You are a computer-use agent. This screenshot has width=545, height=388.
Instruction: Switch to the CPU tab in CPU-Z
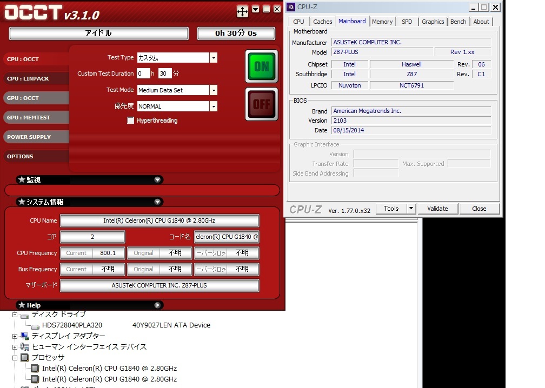tap(298, 22)
